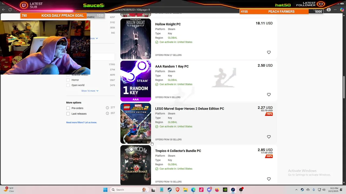
Task: Click OFFERS FROM 18 SELLERS text
Action: (x=168, y=182)
